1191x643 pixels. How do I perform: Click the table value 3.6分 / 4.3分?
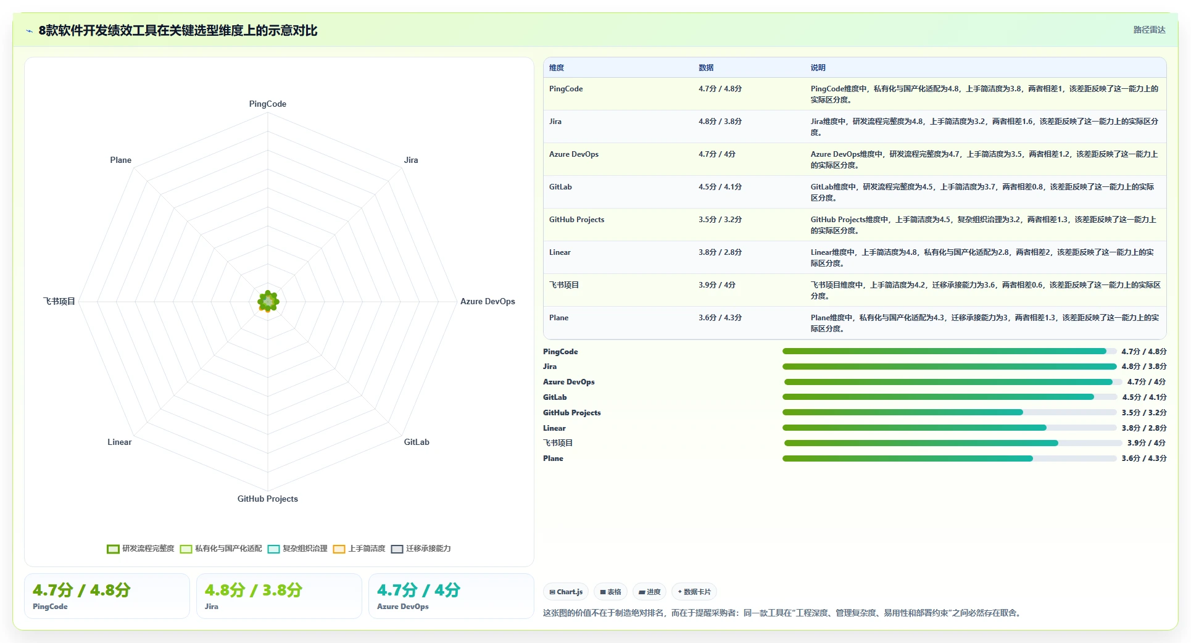pyautogui.click(x=720, y=318)
